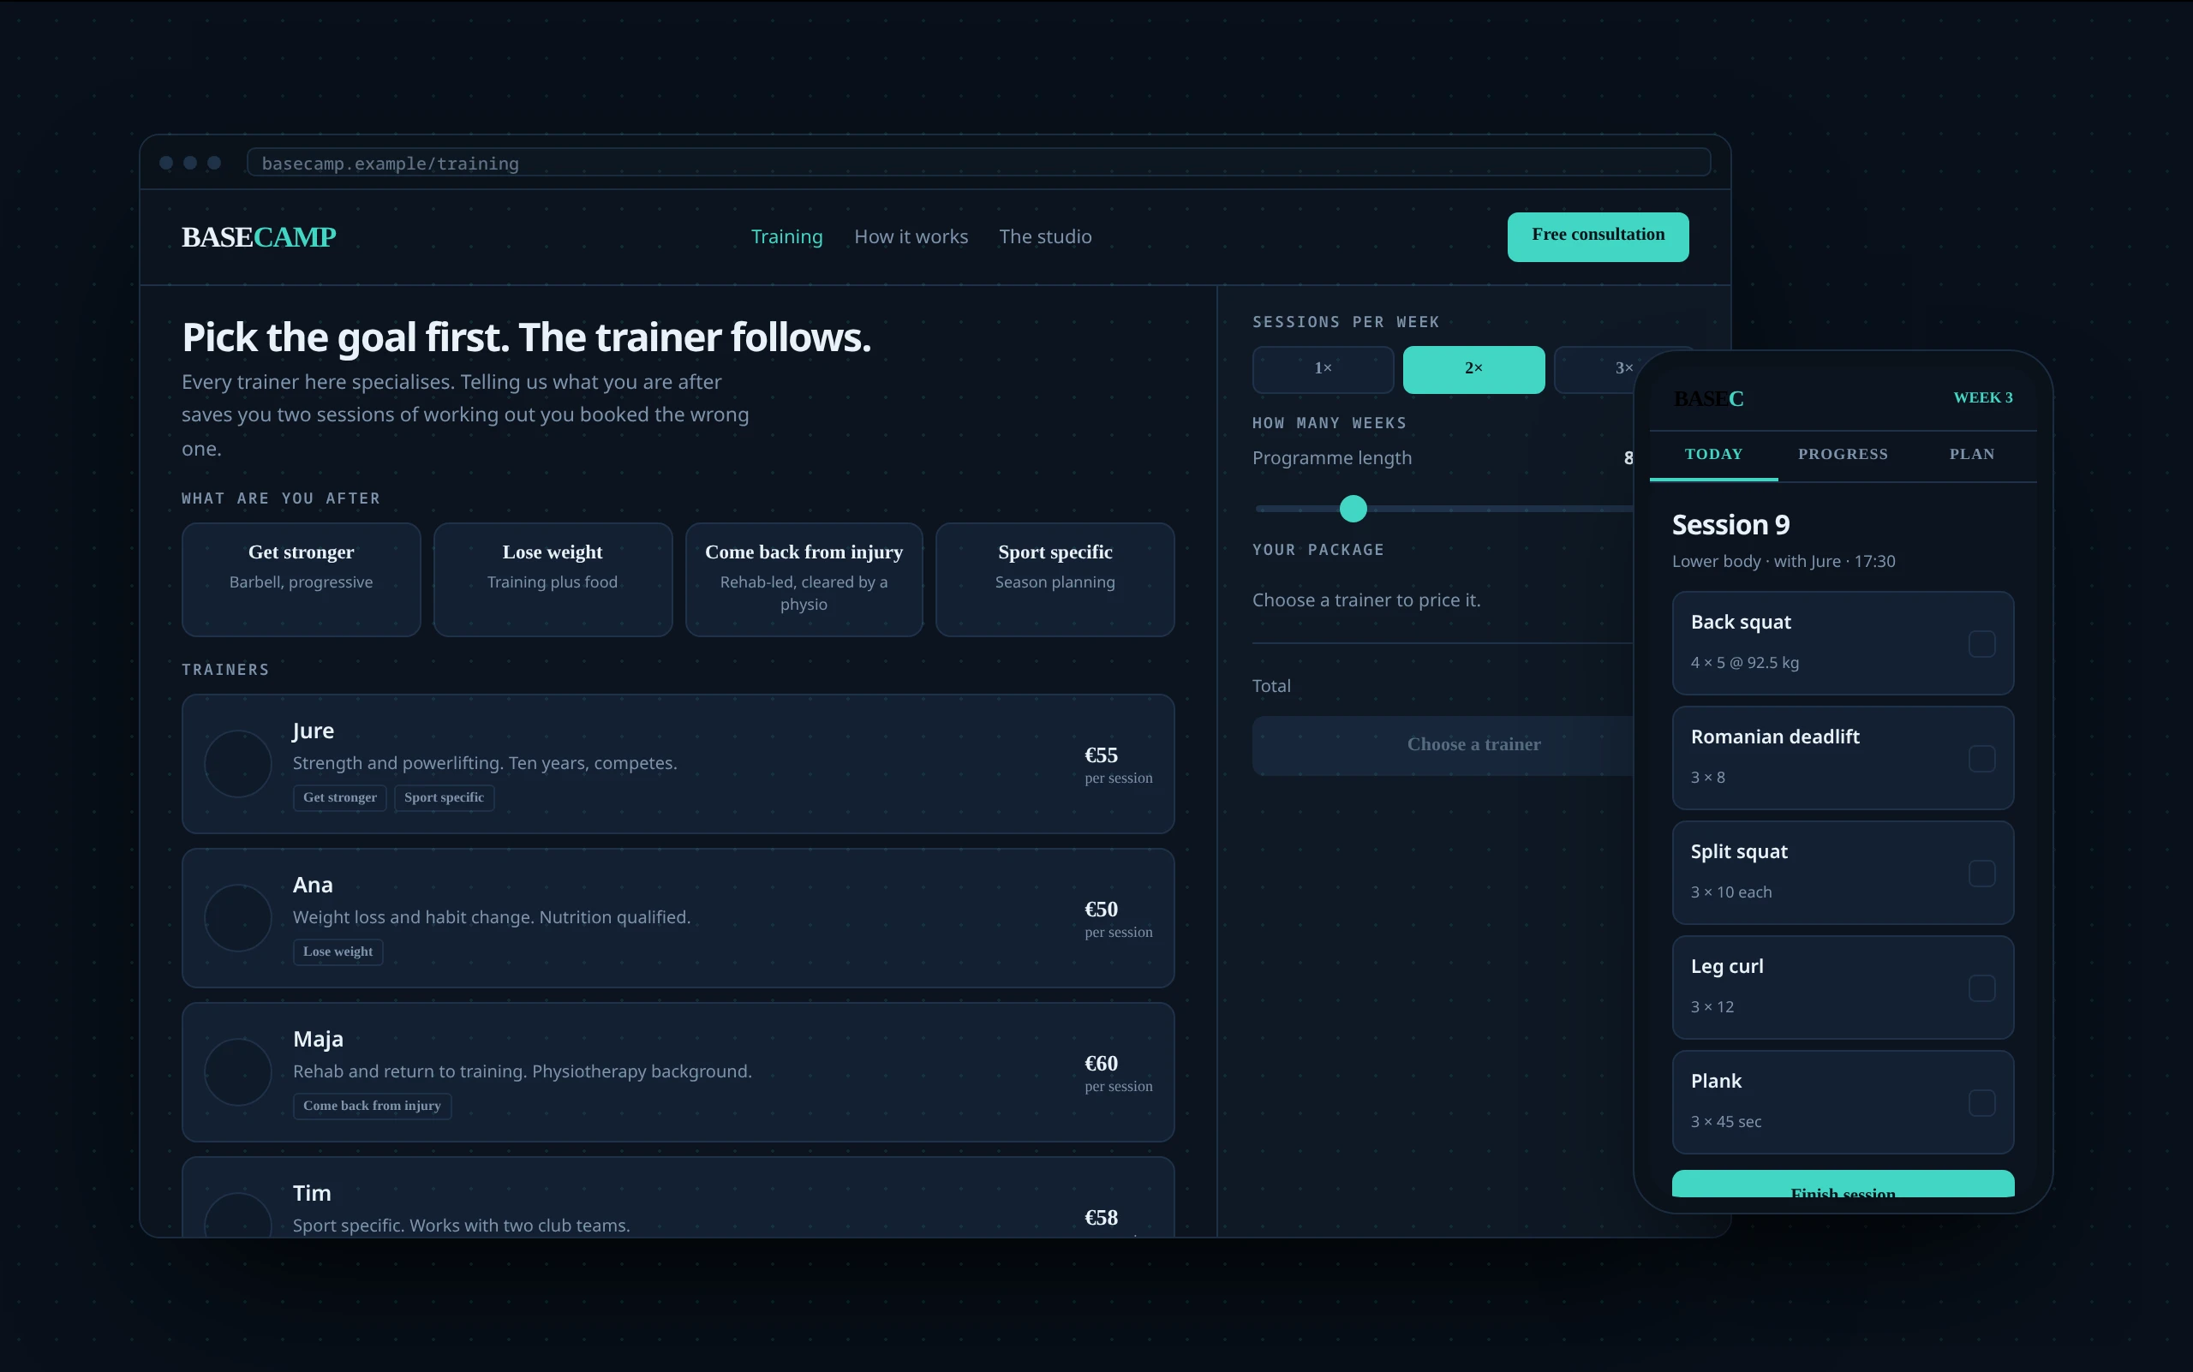
Task: Click Maja's avatar circle
Action: coord(238,1071)
